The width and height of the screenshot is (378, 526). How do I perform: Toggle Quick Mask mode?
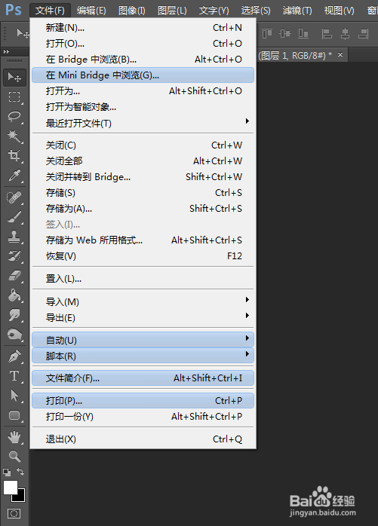point(14,513)
